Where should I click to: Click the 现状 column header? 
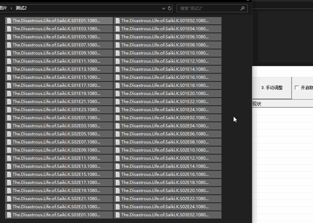257,104
